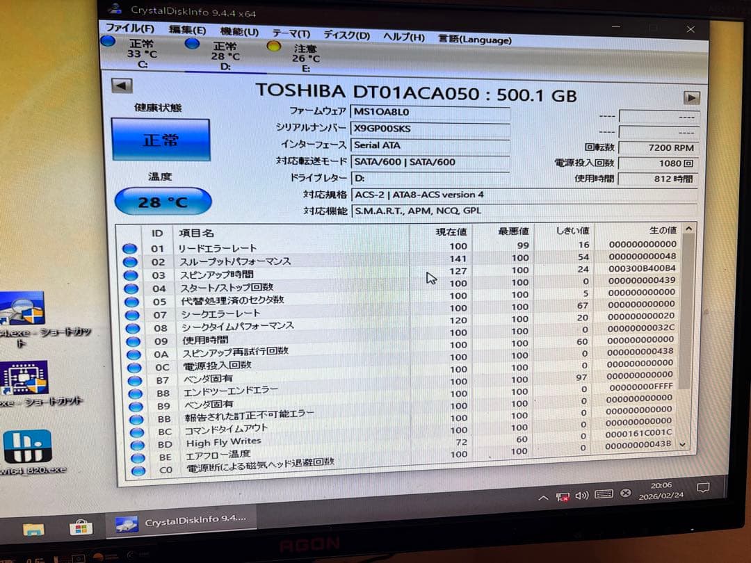Click the serial number field X9GP00SKS

point(430,129)
